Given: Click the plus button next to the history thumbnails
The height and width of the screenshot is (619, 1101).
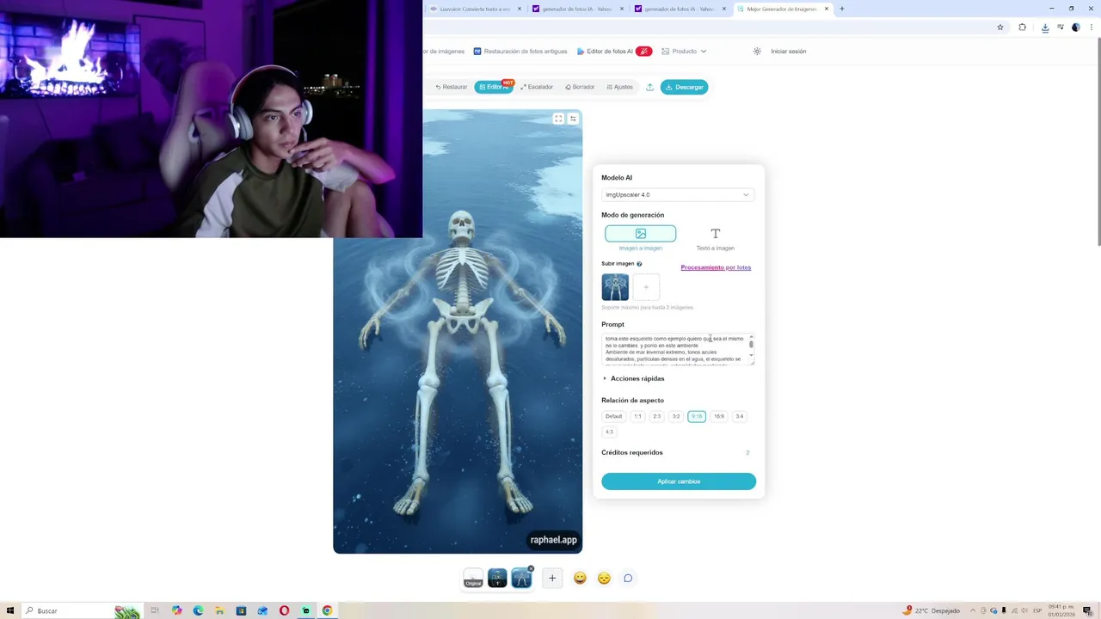Looking at the screenshot, I should 552,579.
